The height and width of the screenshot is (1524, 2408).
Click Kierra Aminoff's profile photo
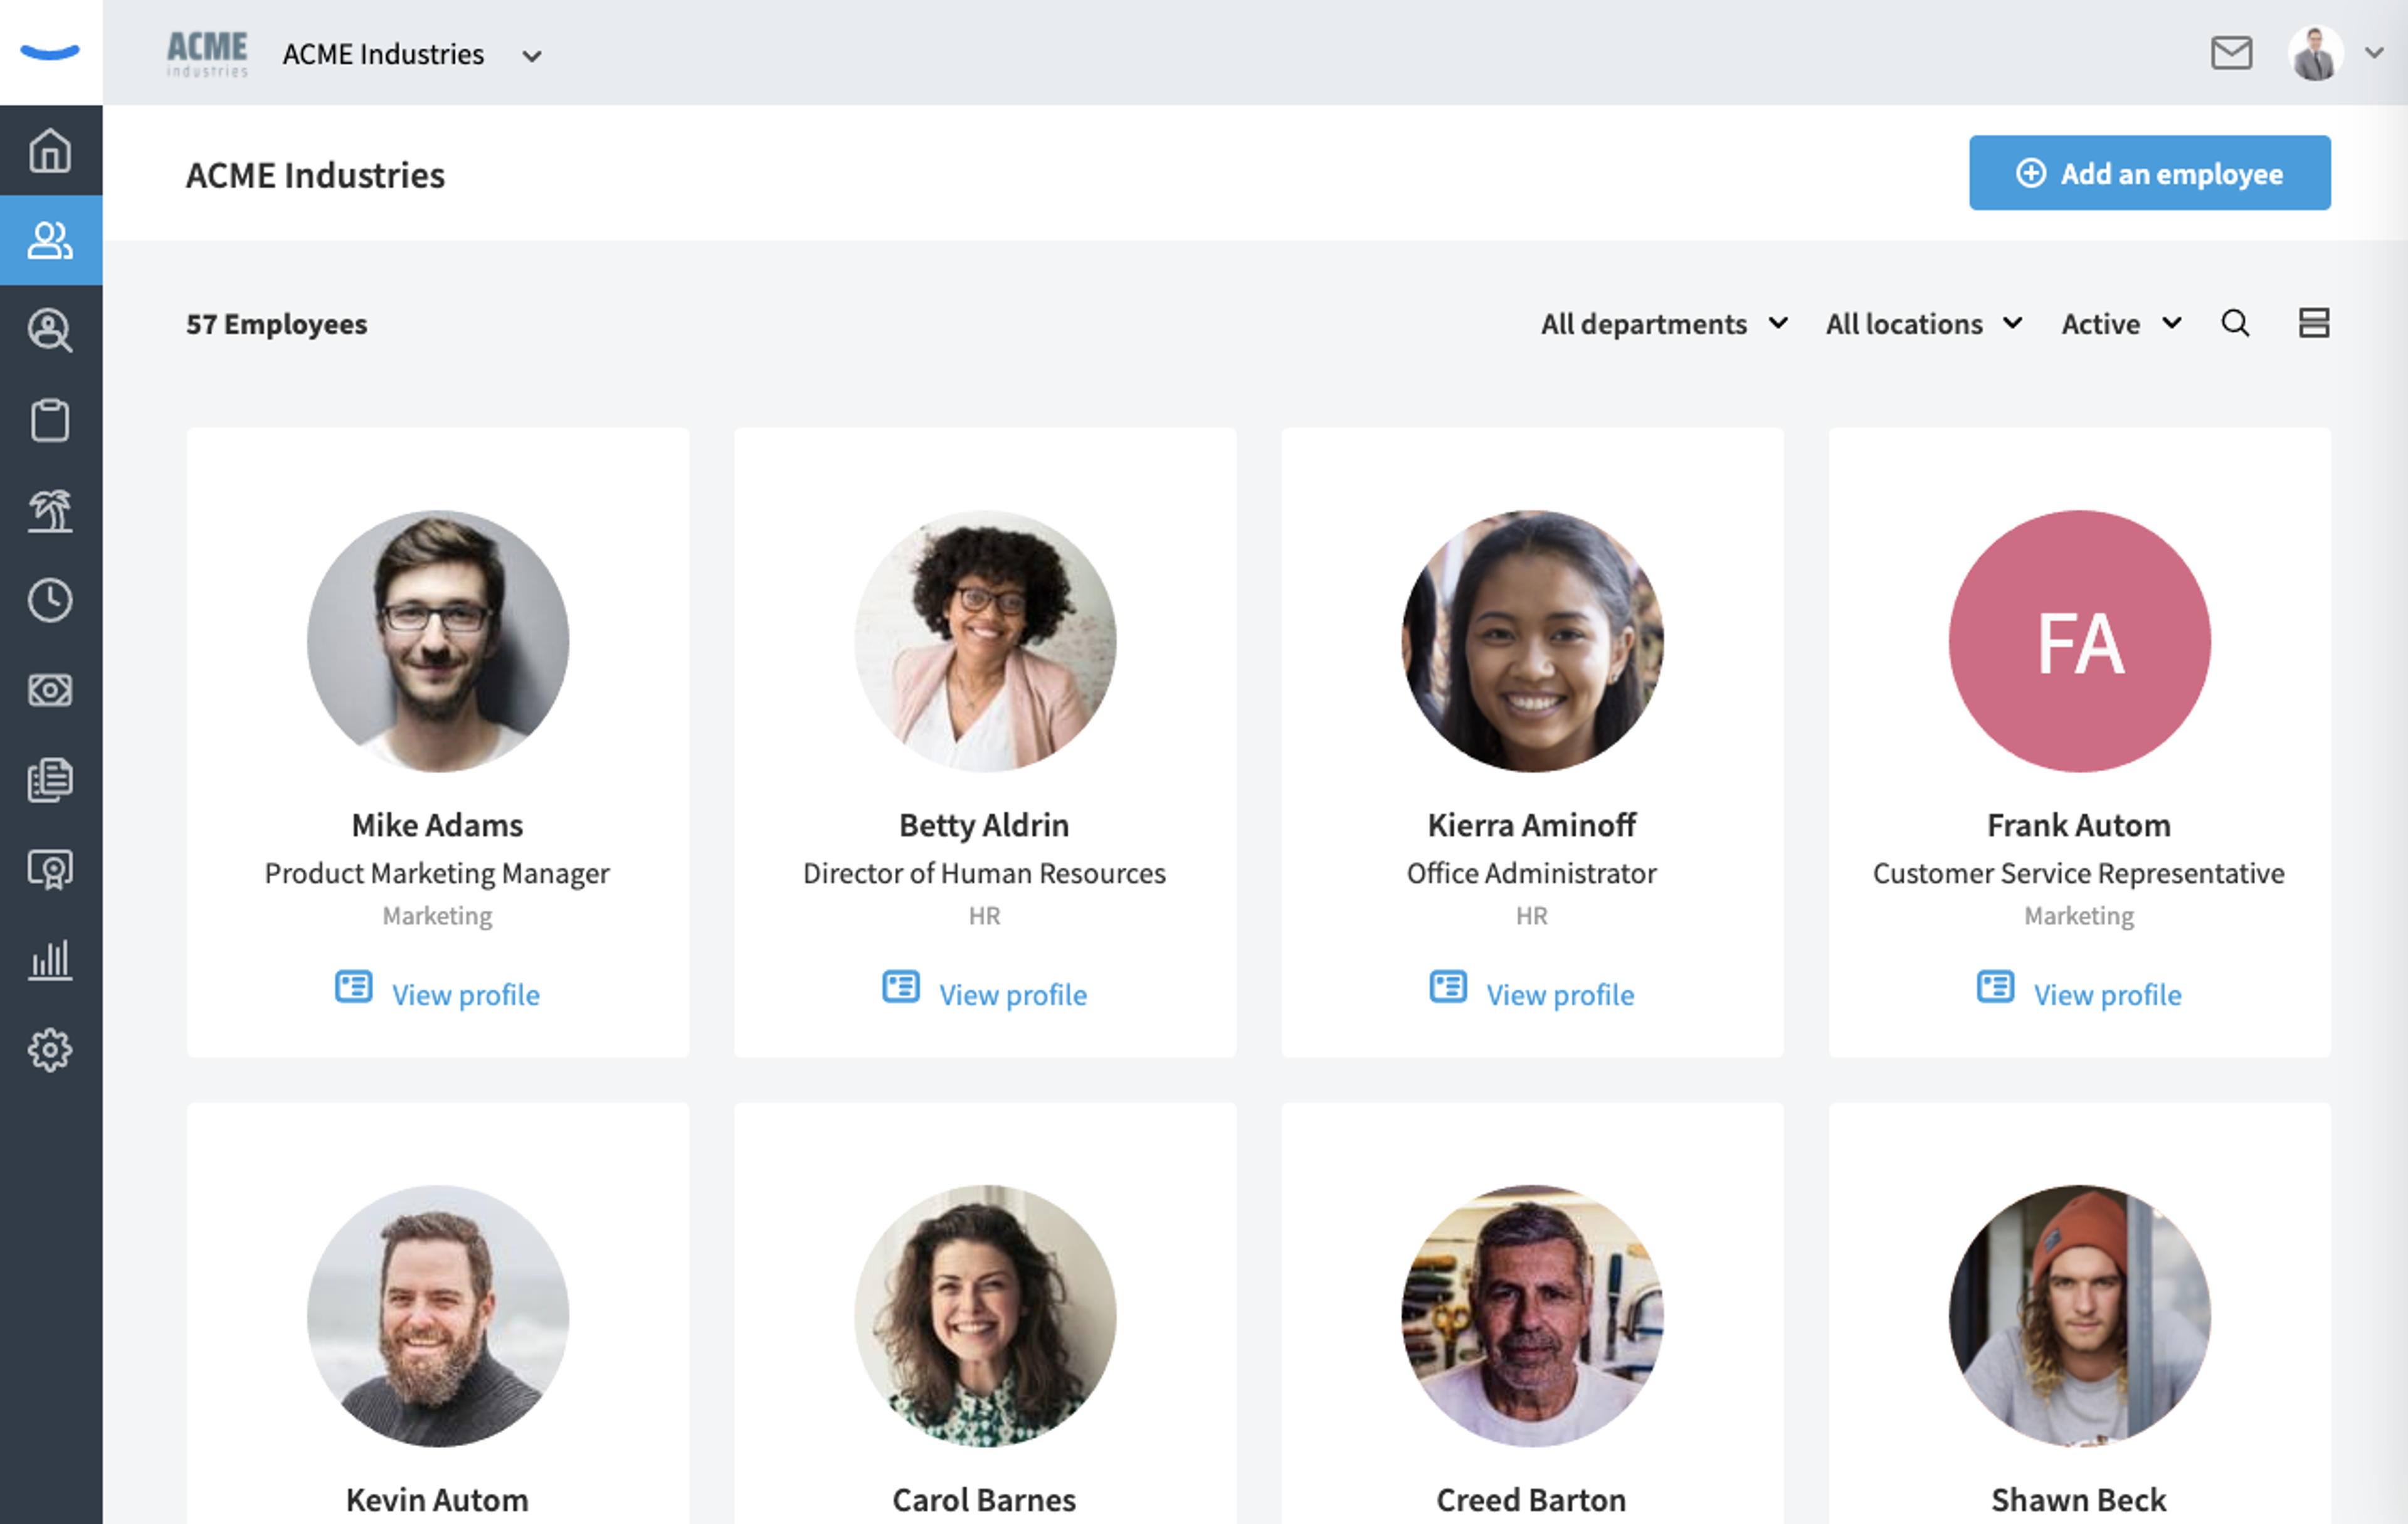pyautogui.click(x=1533, y=642)
